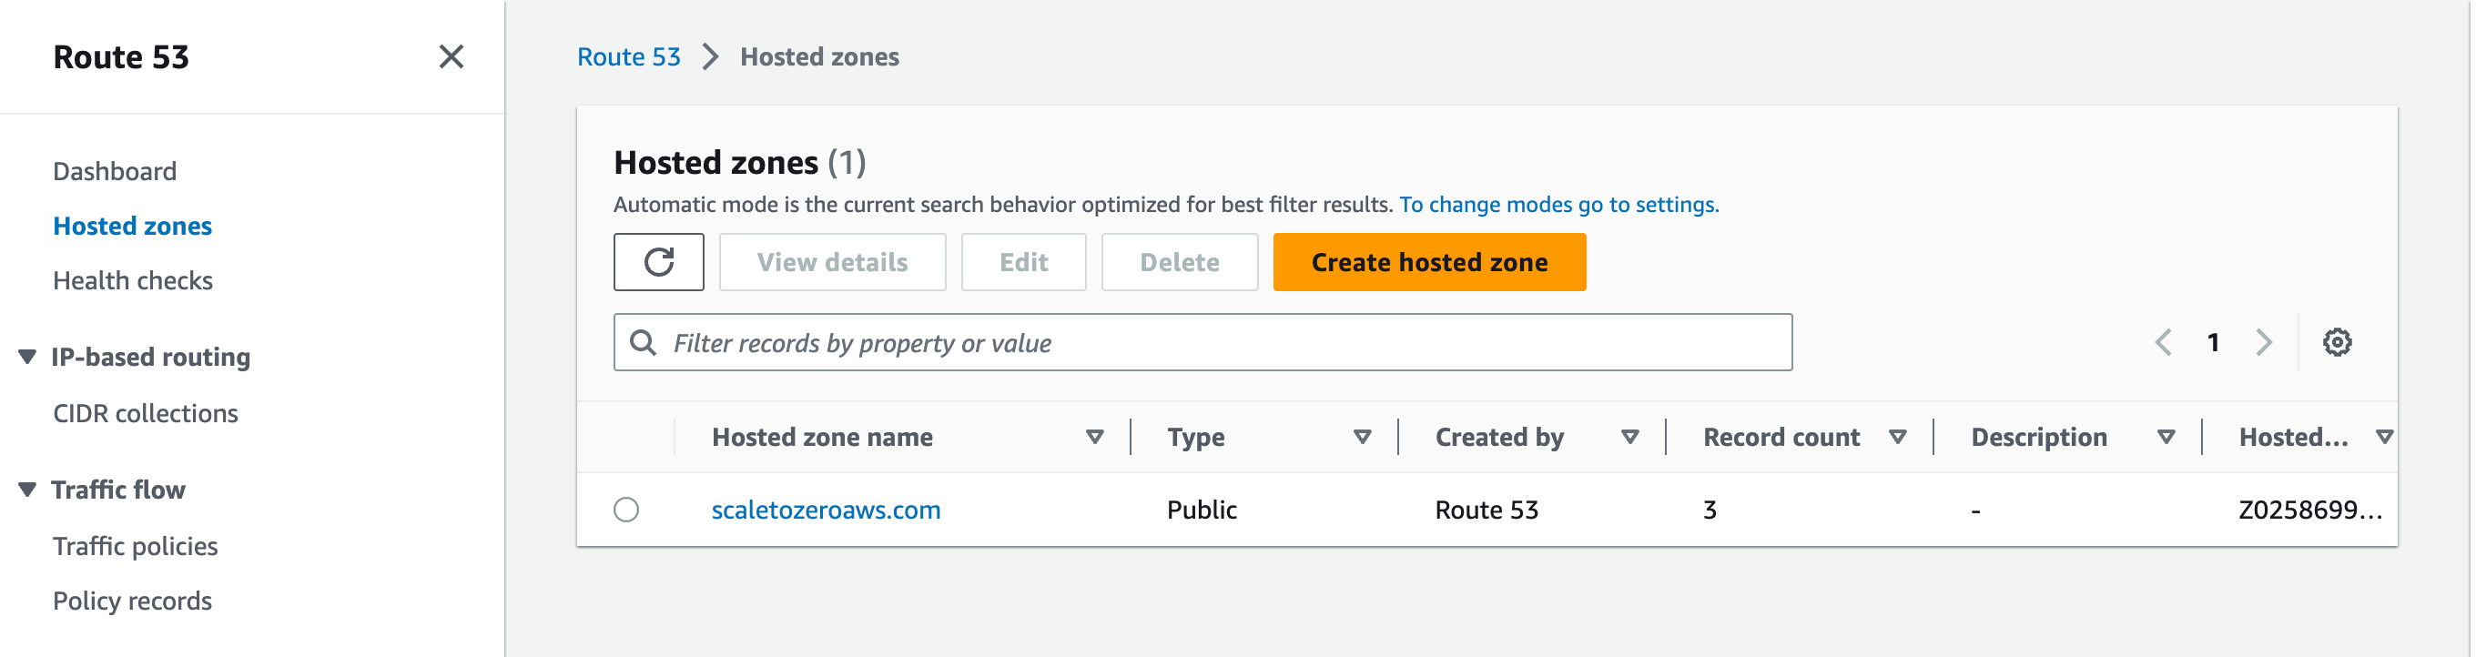The width and height of the screenshot is (2476, 657).
Task: Click the Create hosted zone button
Action: click(1429, 262)
